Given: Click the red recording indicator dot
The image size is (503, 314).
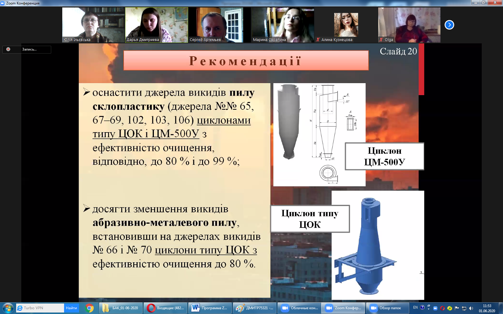Looking at the screenshot, I should click(8, 49).
